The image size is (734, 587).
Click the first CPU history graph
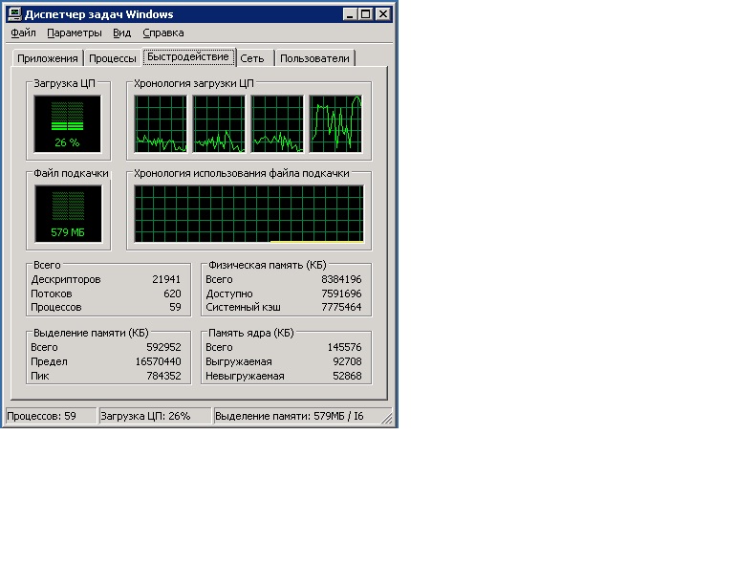[161, 124]
